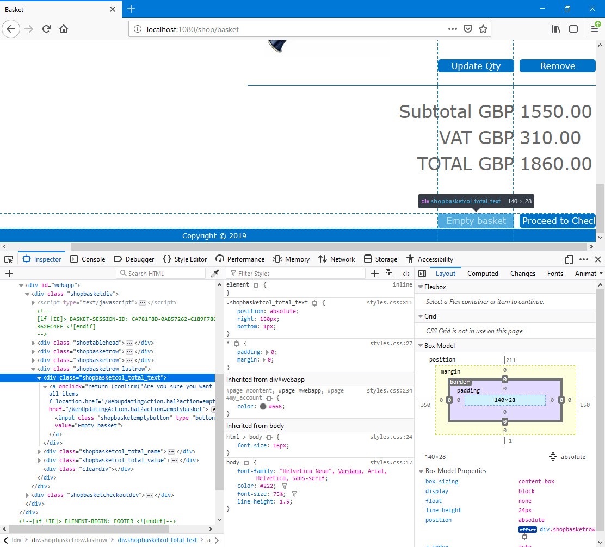This screenshot has width=605, height=547.
Task: Filter rules for overridden font-size 75%
Action: [294, 494]
